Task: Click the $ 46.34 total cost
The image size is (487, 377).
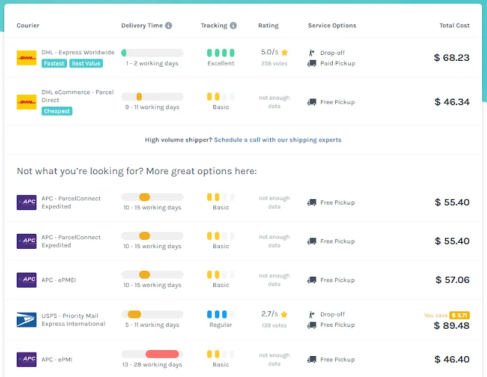Action: pos(452,102)
